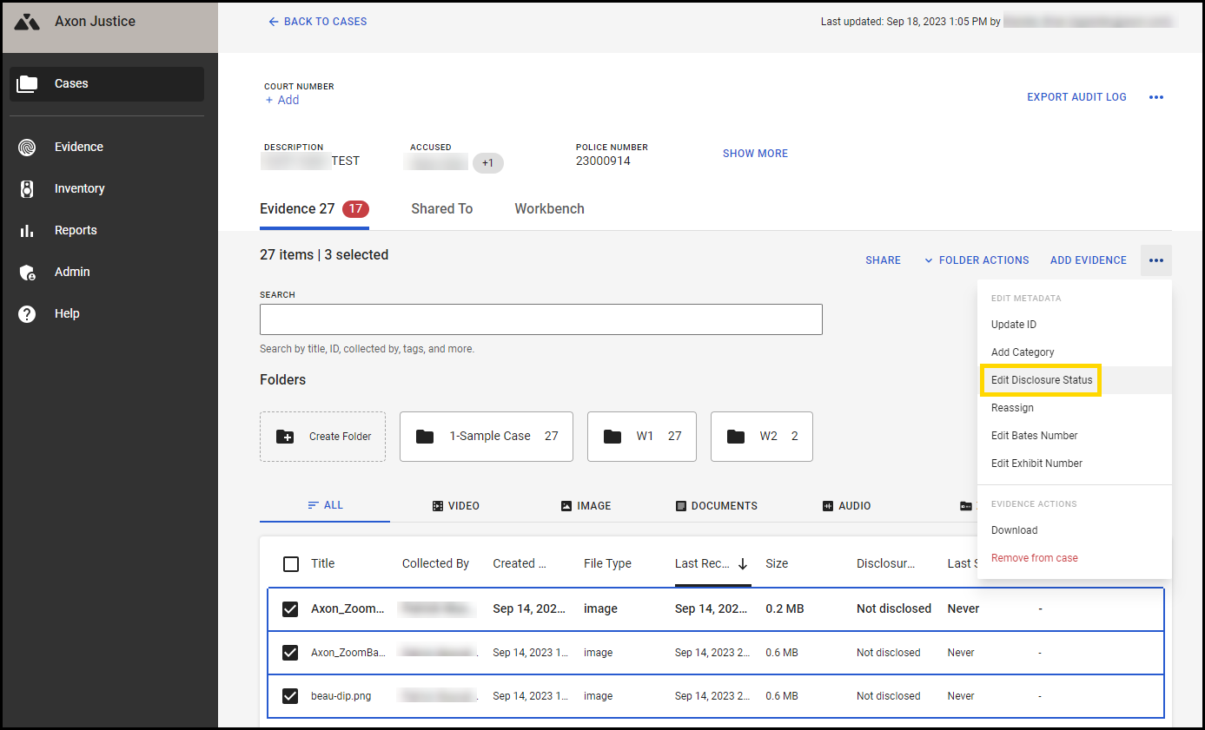Click the +1 accused expander chip
1205x730 pixels.
point(487,162)
